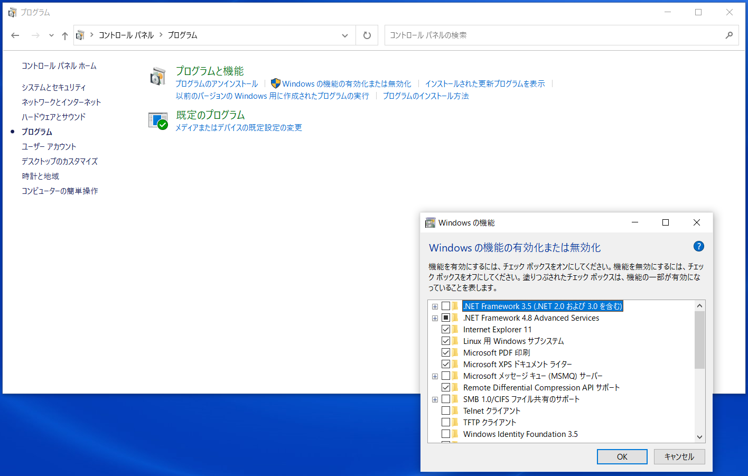Click the Windows の機能 title bar icon
Screen dimensions: 748x476
431,223
